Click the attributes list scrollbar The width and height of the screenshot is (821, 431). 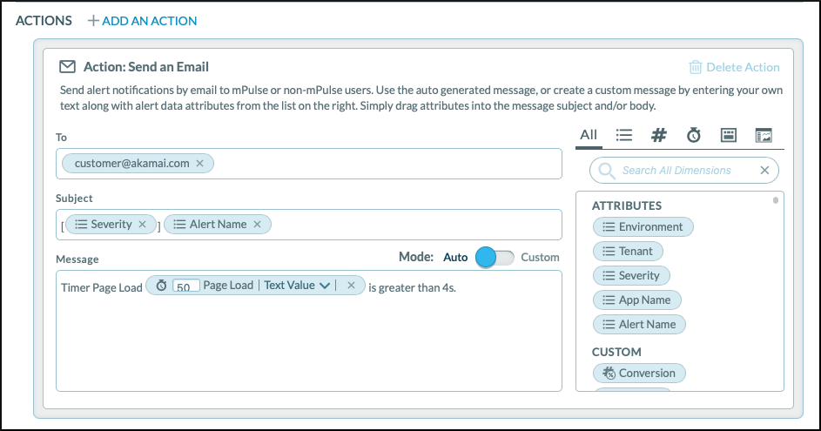coord(776,202)
